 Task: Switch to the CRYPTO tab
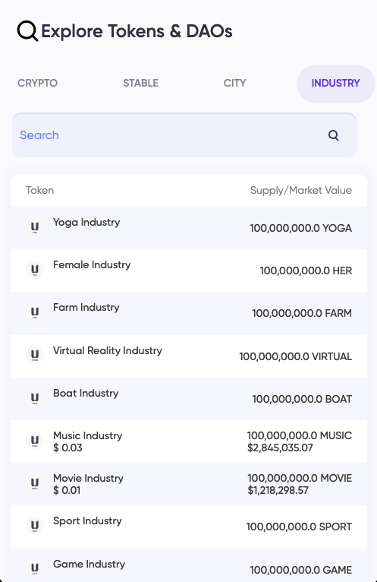point(37,83)
